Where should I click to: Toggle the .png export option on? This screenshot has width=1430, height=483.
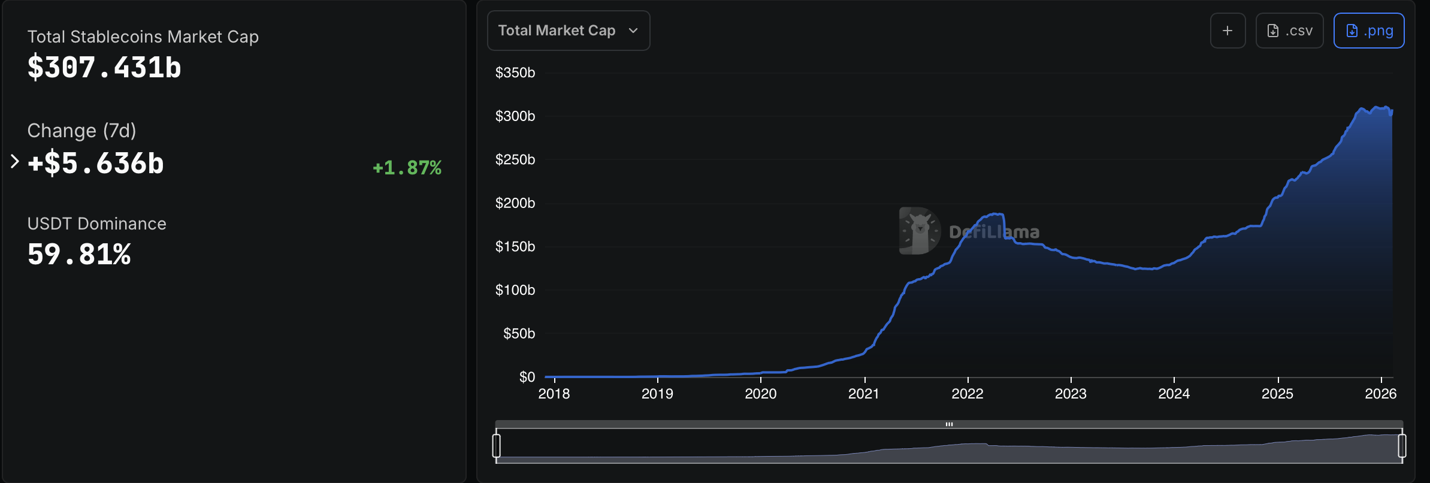1369,30
